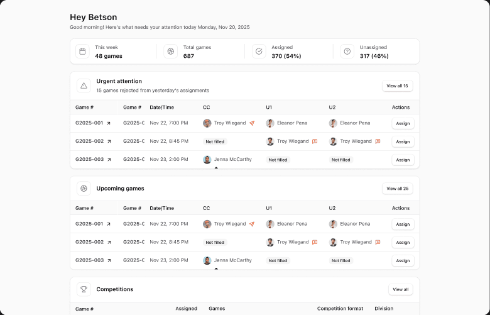
Task: Click U2 Not filled badge in Upcoming games
Action: [341, 260]
